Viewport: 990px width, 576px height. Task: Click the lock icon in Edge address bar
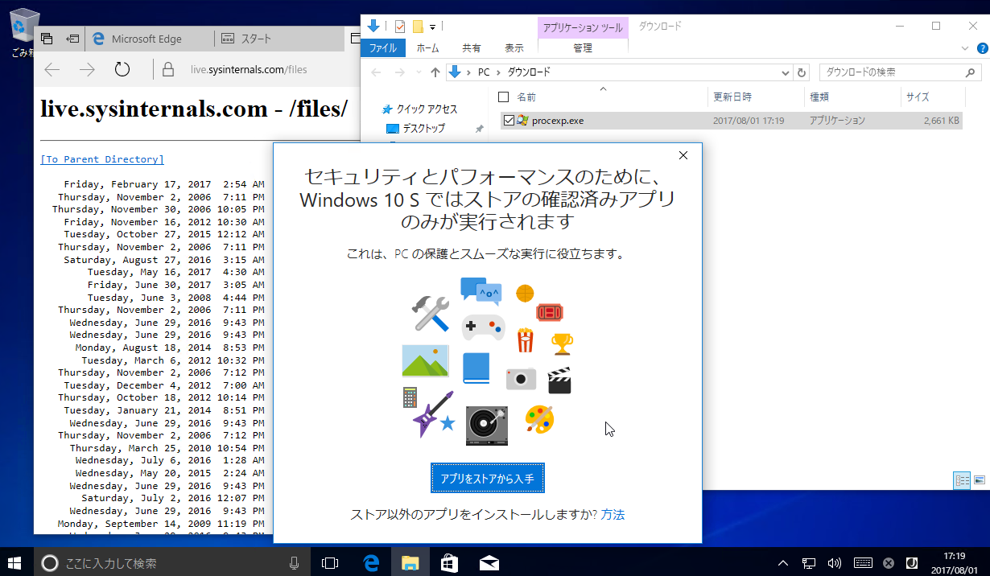tap(168, 70)
